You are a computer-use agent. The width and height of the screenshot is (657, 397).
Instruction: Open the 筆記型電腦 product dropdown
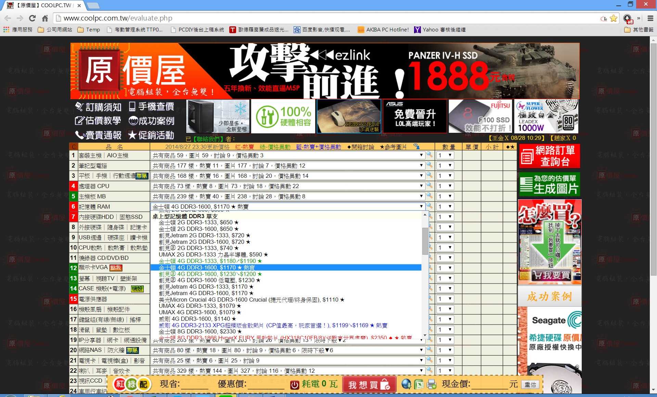(x=288, y=166)
